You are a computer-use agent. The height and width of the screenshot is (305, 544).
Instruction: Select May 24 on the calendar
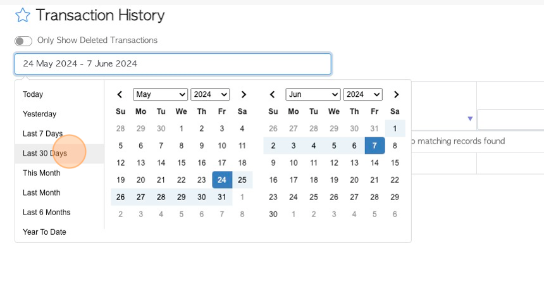tap(222, 180)
